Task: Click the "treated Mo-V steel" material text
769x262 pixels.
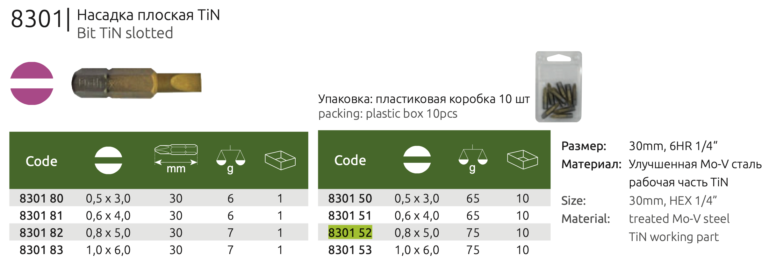Action: [x=679, y=219]
